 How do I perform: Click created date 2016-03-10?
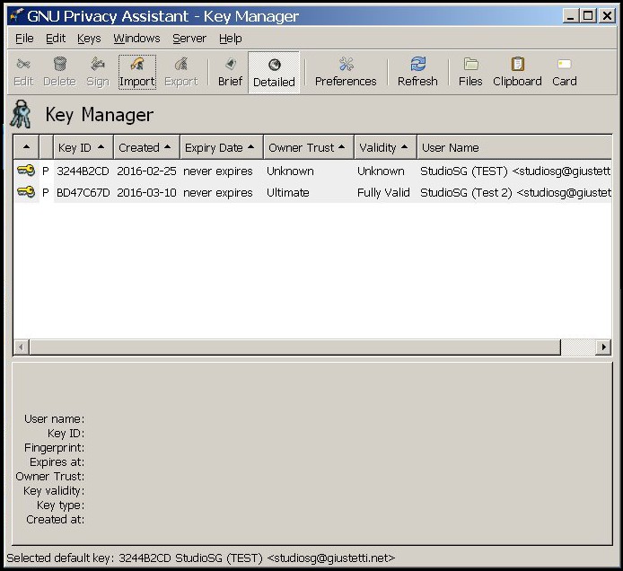146,193
